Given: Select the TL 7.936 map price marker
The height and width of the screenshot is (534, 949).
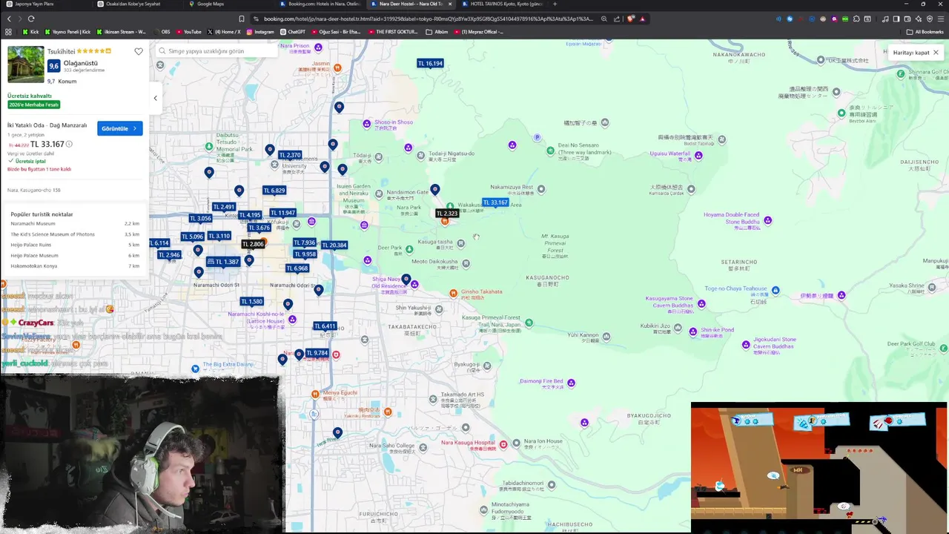Looking at the screenshot, I should [x=305, y=243].
